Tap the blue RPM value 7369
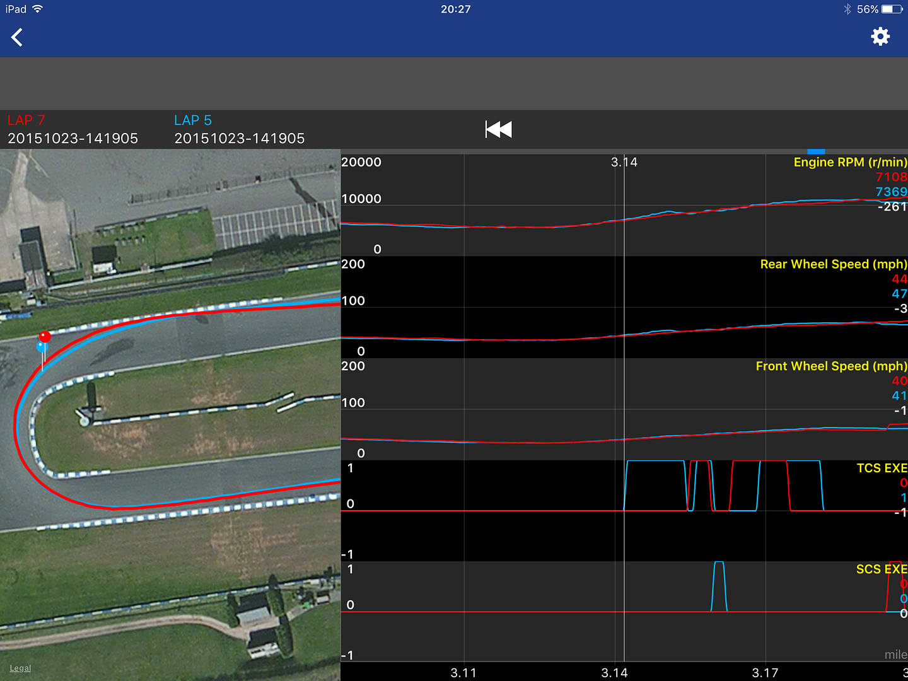 tap(891, 192)
